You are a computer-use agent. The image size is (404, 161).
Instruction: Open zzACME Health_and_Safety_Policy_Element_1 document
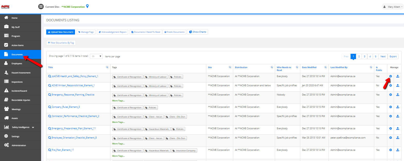pos(75,76)
